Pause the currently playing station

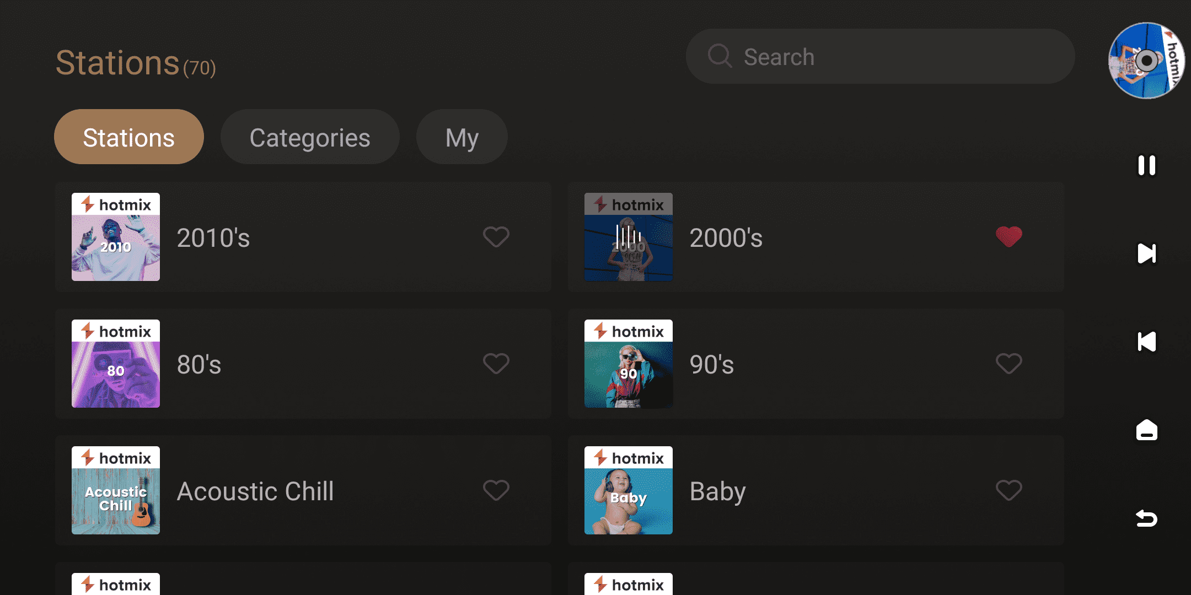point(1146,165)
